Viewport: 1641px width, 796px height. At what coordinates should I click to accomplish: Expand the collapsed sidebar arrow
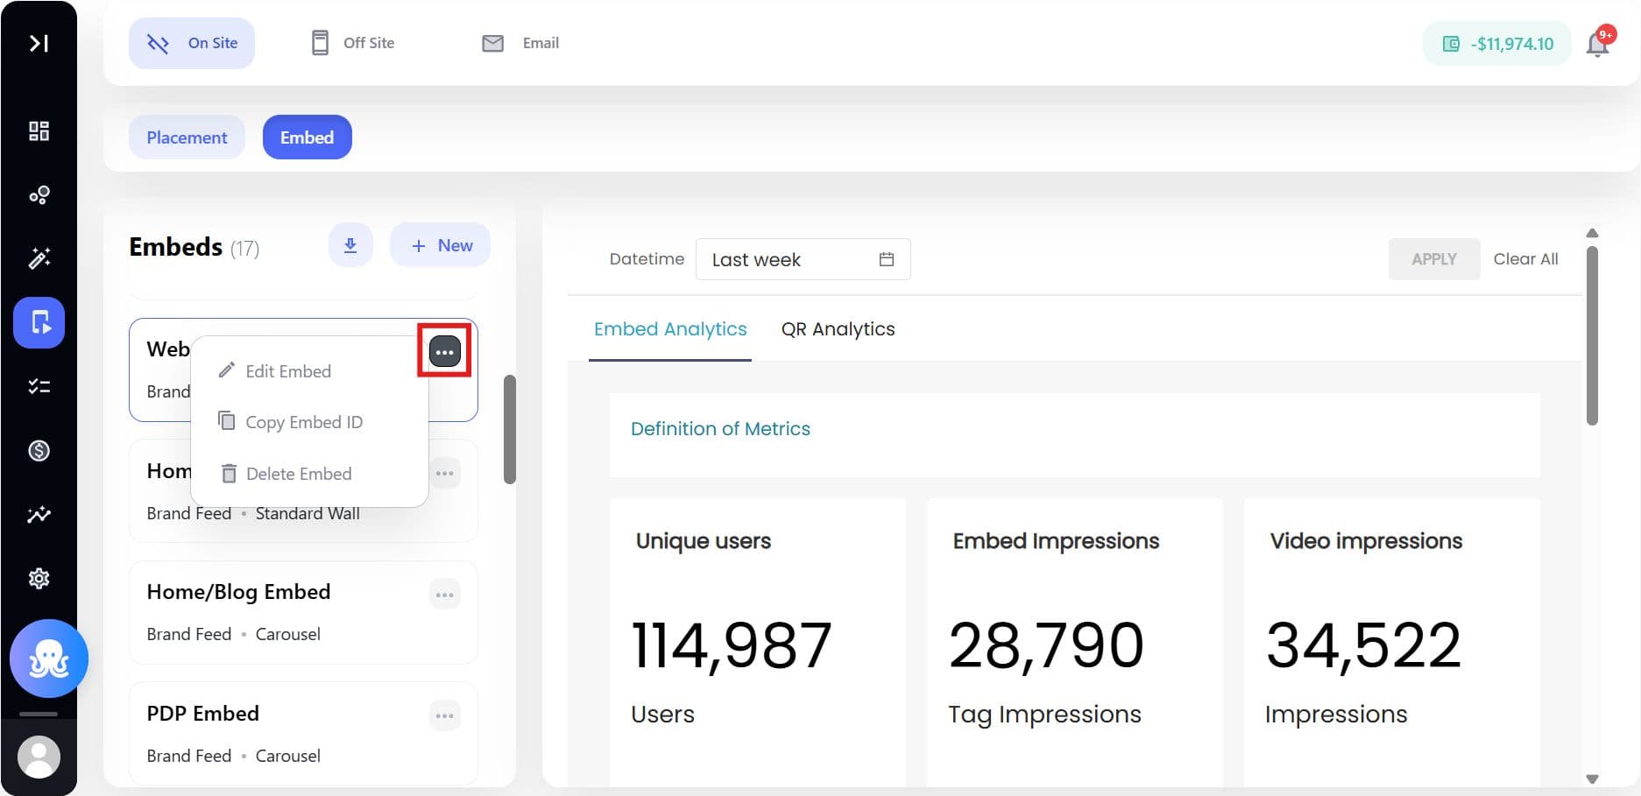coord(39,43)
